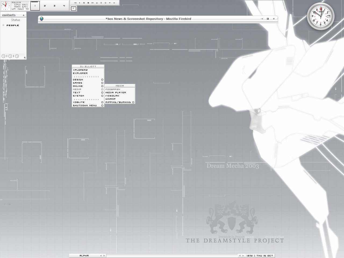Click the volume down arrow icon
344x258 pixels.
click(x=114, y=3)
